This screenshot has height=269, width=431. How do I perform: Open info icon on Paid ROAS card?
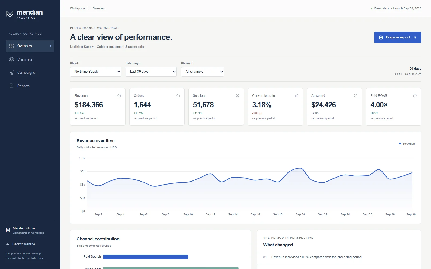click(415, 96)
